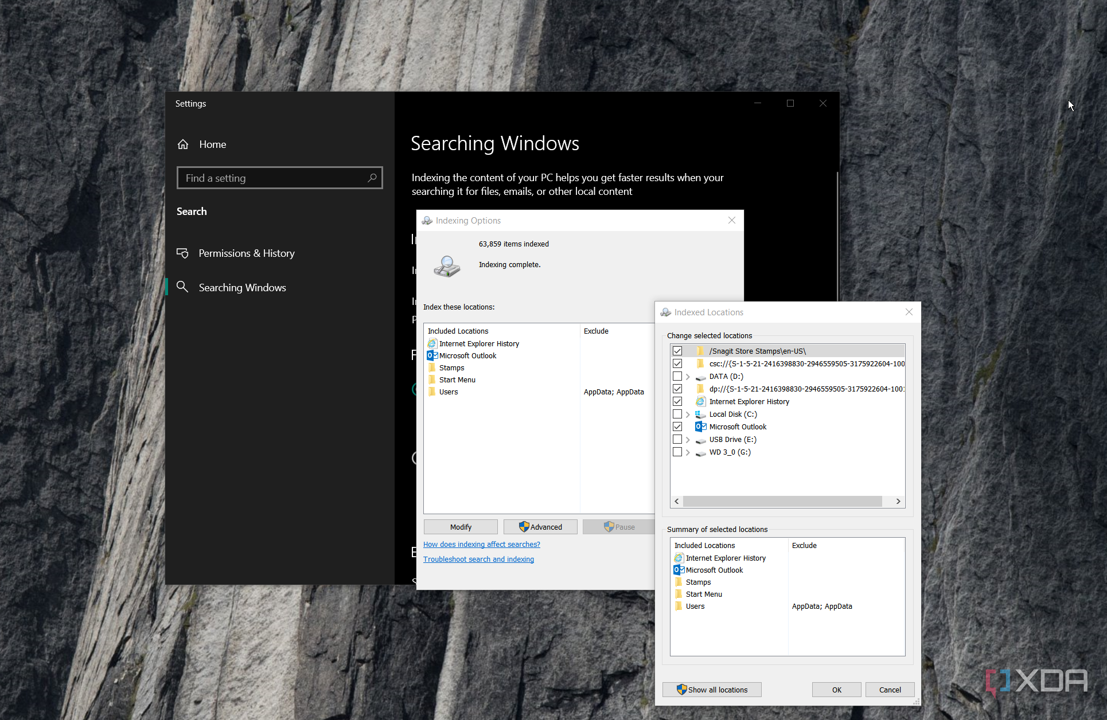Viewport: 1107px width, 720px height.
Task: Uncheck the Internet Explorer History checkbox
Action: [677, 401]
